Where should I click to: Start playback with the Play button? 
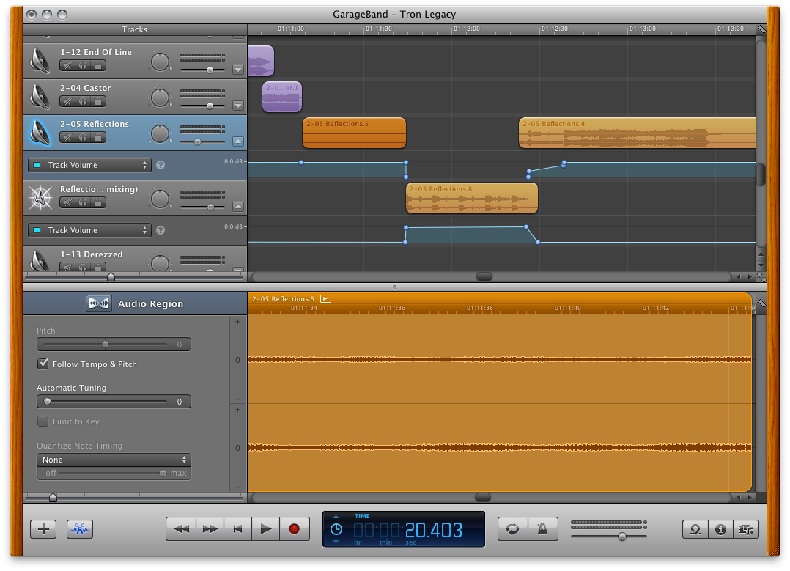[265, 529]
